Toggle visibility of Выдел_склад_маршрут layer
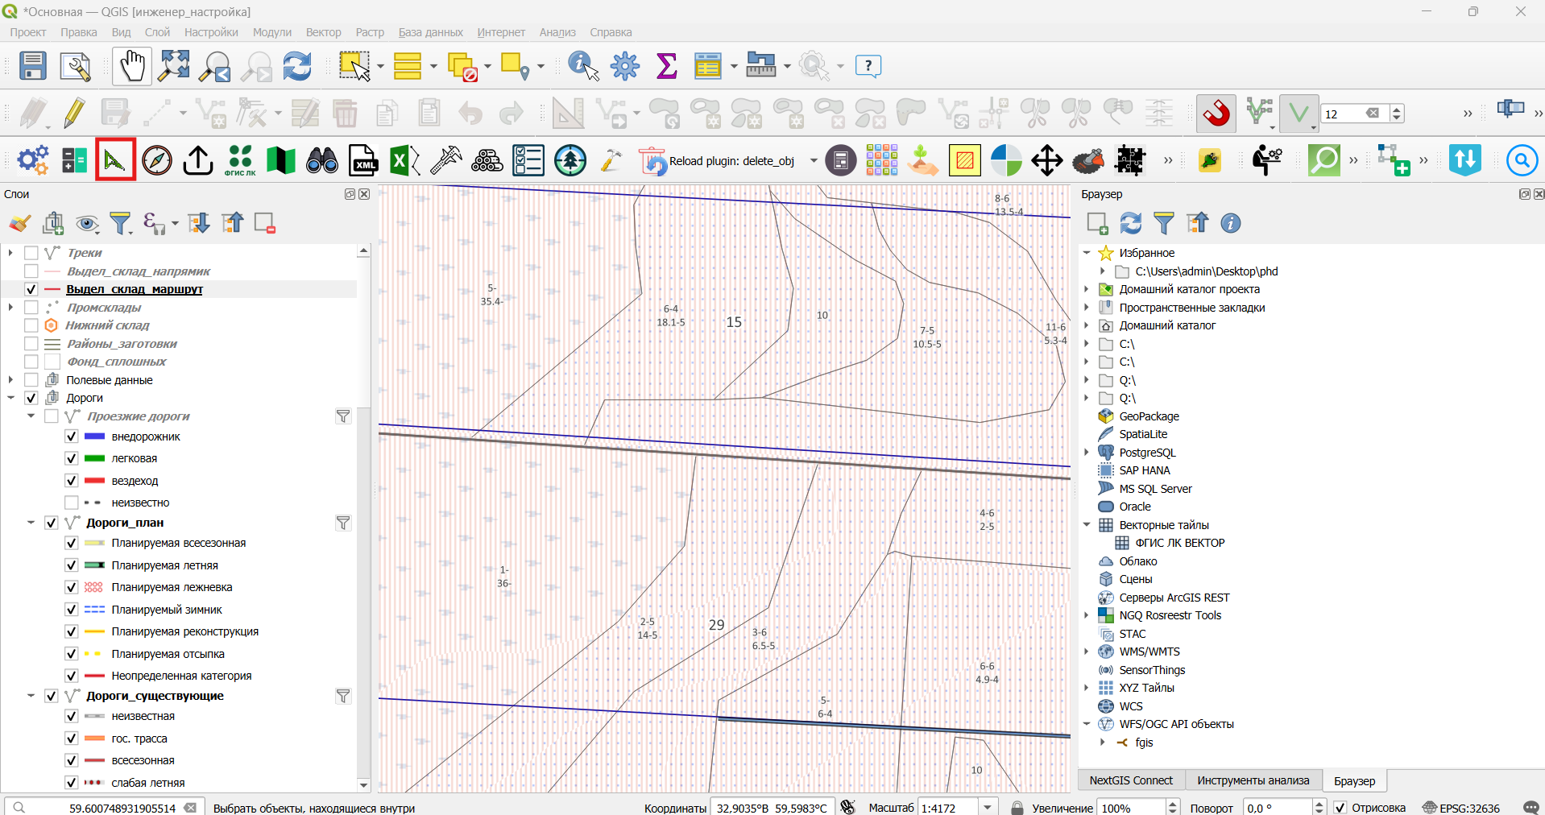 pos(31,289)
